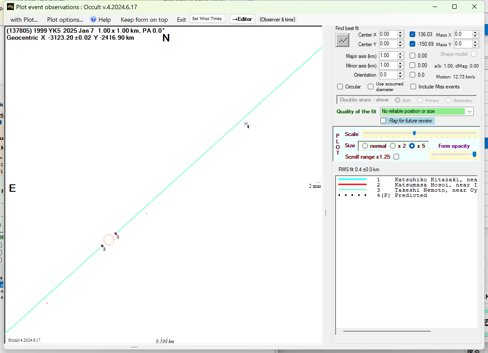Click the Minor axis (km) input field
The height and width of the screenshot is (353, 488).
pos(387,65)
